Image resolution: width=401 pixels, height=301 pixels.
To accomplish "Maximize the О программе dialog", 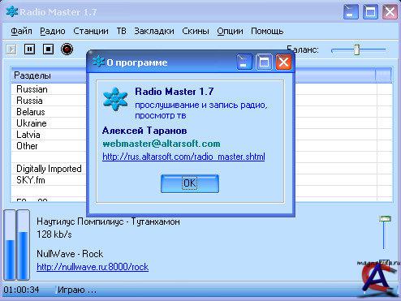I will click(264, 62).
